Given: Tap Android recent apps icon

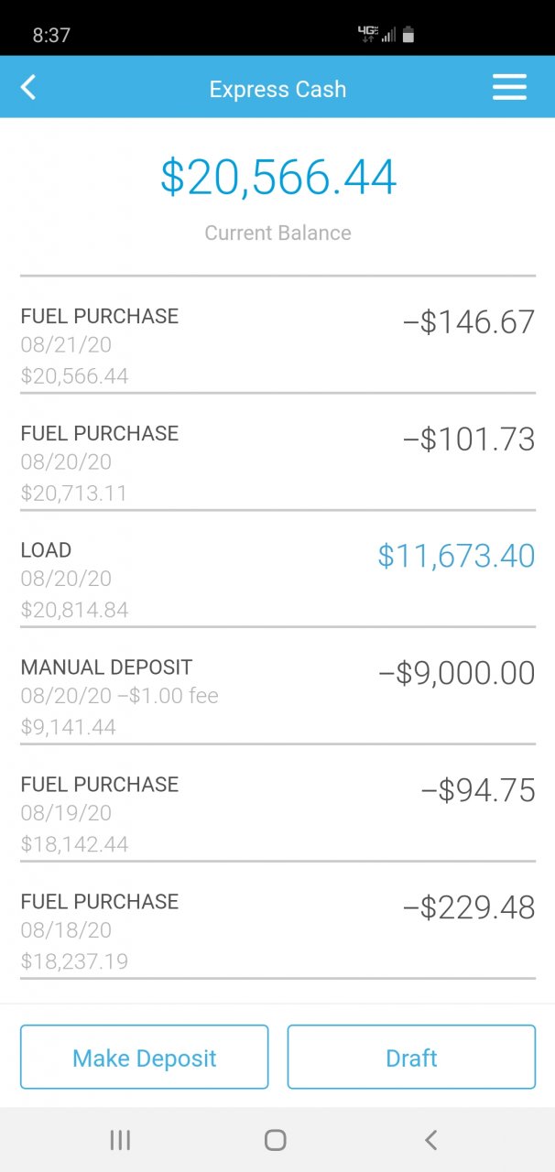Looking at the screenshot, I should point(120,1140).
